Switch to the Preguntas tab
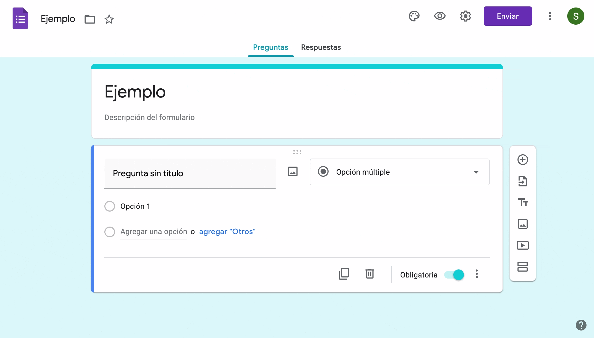The height and width of the screenshot is (338, 594). pos(271,47)
